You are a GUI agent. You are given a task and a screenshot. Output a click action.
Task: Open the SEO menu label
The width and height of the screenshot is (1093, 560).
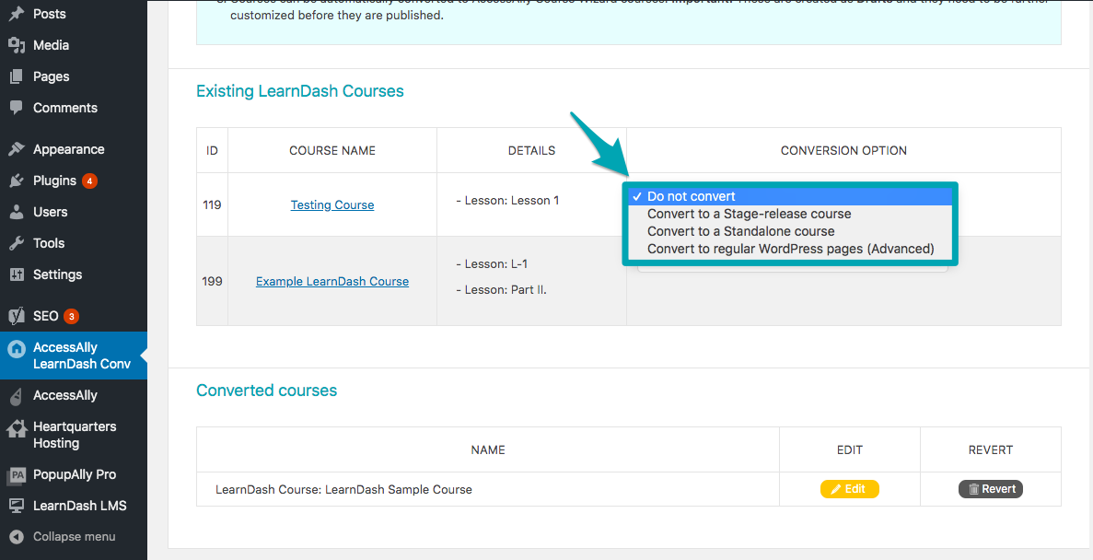(x=46, y=316)
